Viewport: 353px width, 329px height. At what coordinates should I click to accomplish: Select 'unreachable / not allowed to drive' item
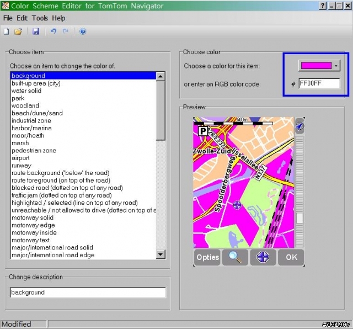pos(83,210)
